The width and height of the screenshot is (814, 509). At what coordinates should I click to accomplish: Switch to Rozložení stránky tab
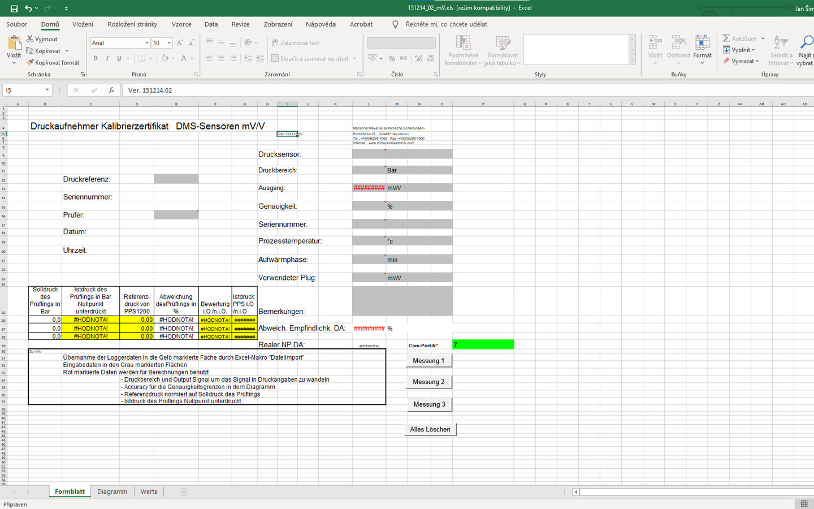132,24
